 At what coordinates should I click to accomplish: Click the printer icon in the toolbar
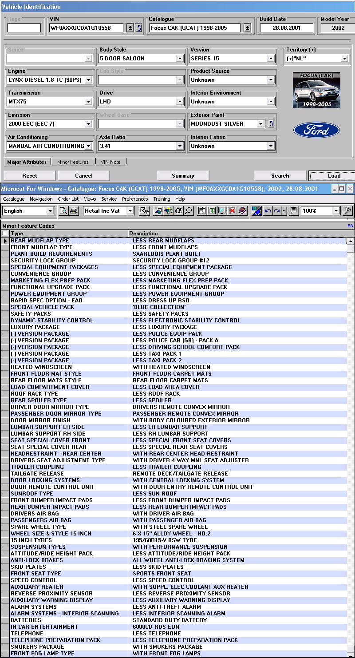[74, 211]
